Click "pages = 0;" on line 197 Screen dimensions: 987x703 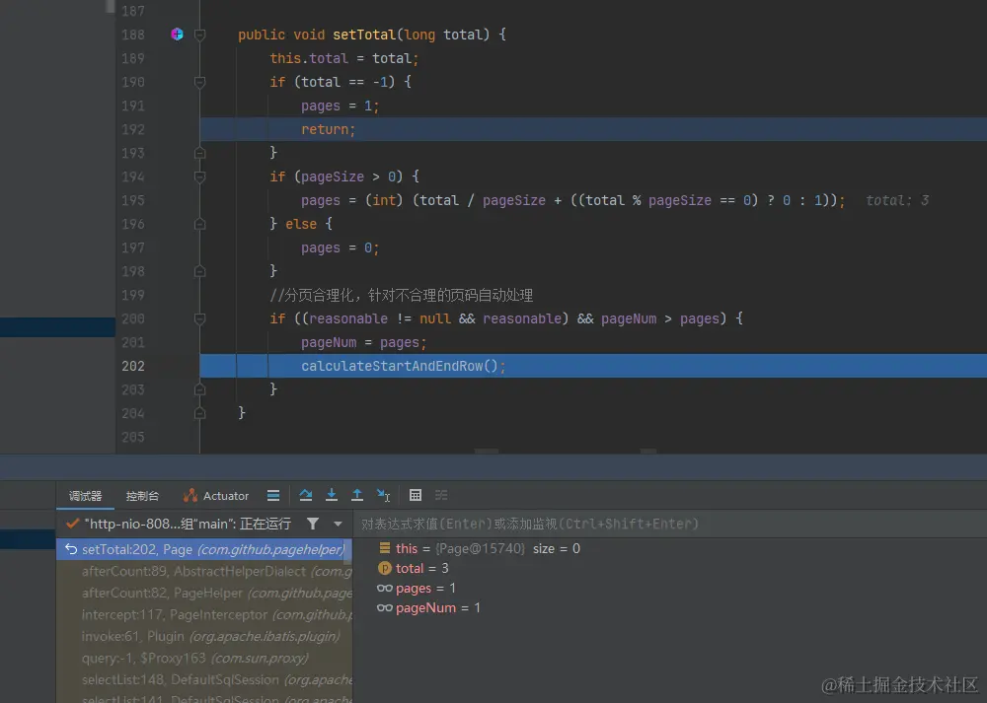pos(340,247)
